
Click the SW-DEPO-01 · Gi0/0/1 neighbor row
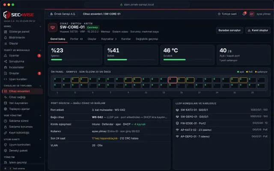tap(222, 117)
